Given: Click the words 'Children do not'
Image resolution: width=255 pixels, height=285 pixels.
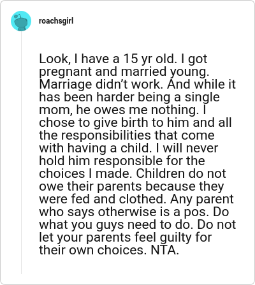Looking at the screenshot, I should point(181,173).
